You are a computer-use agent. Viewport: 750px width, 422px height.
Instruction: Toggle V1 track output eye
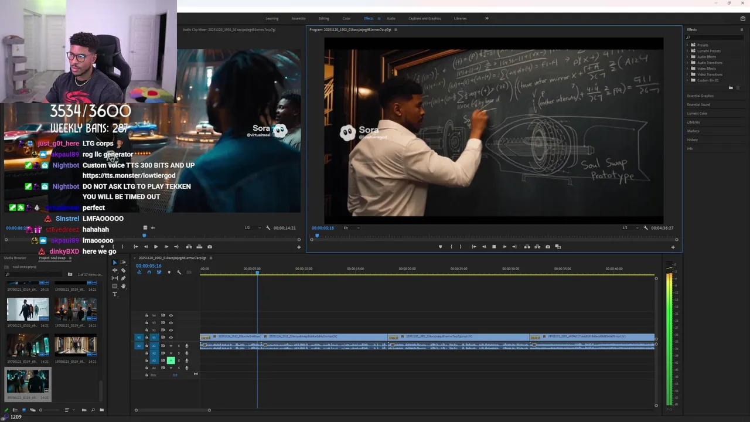click(x=171, y=338)
